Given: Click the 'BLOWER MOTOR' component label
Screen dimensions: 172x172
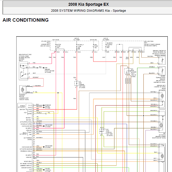Looking at the screenshot, I should (22, 96).
